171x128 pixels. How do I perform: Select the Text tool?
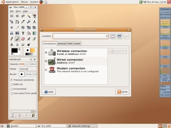click(23, 33)
